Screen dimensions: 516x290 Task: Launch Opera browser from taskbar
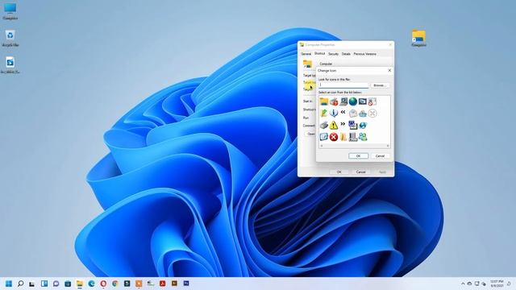click(103, 284)
